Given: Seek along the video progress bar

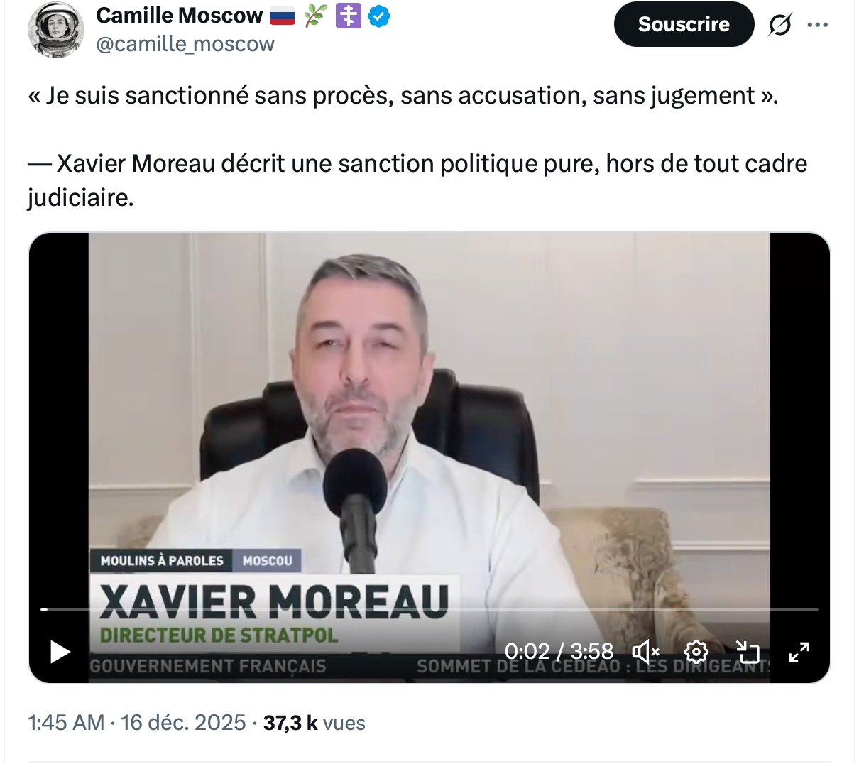Looking at the screenshot, I should 429,609.
